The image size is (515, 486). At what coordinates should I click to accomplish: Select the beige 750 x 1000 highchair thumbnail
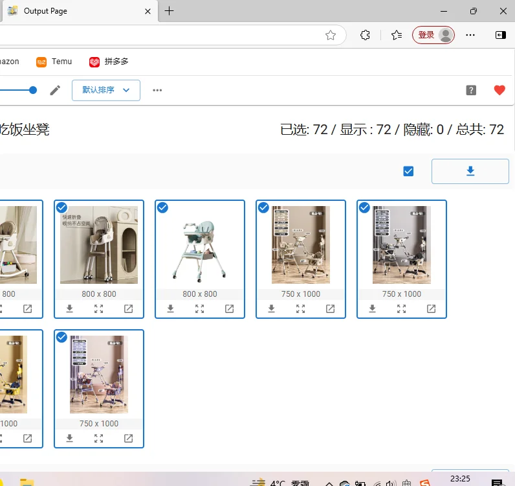click(301, 245)
